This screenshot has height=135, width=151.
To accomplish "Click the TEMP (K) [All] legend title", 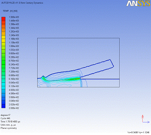I will [10, 11].
